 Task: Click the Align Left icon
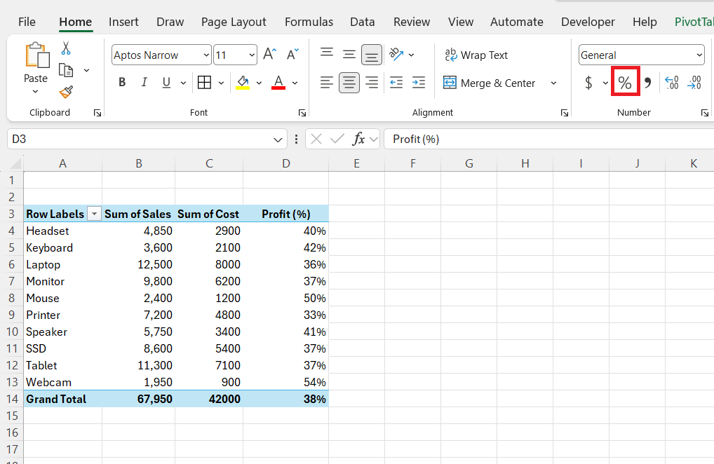coord(327,83)
